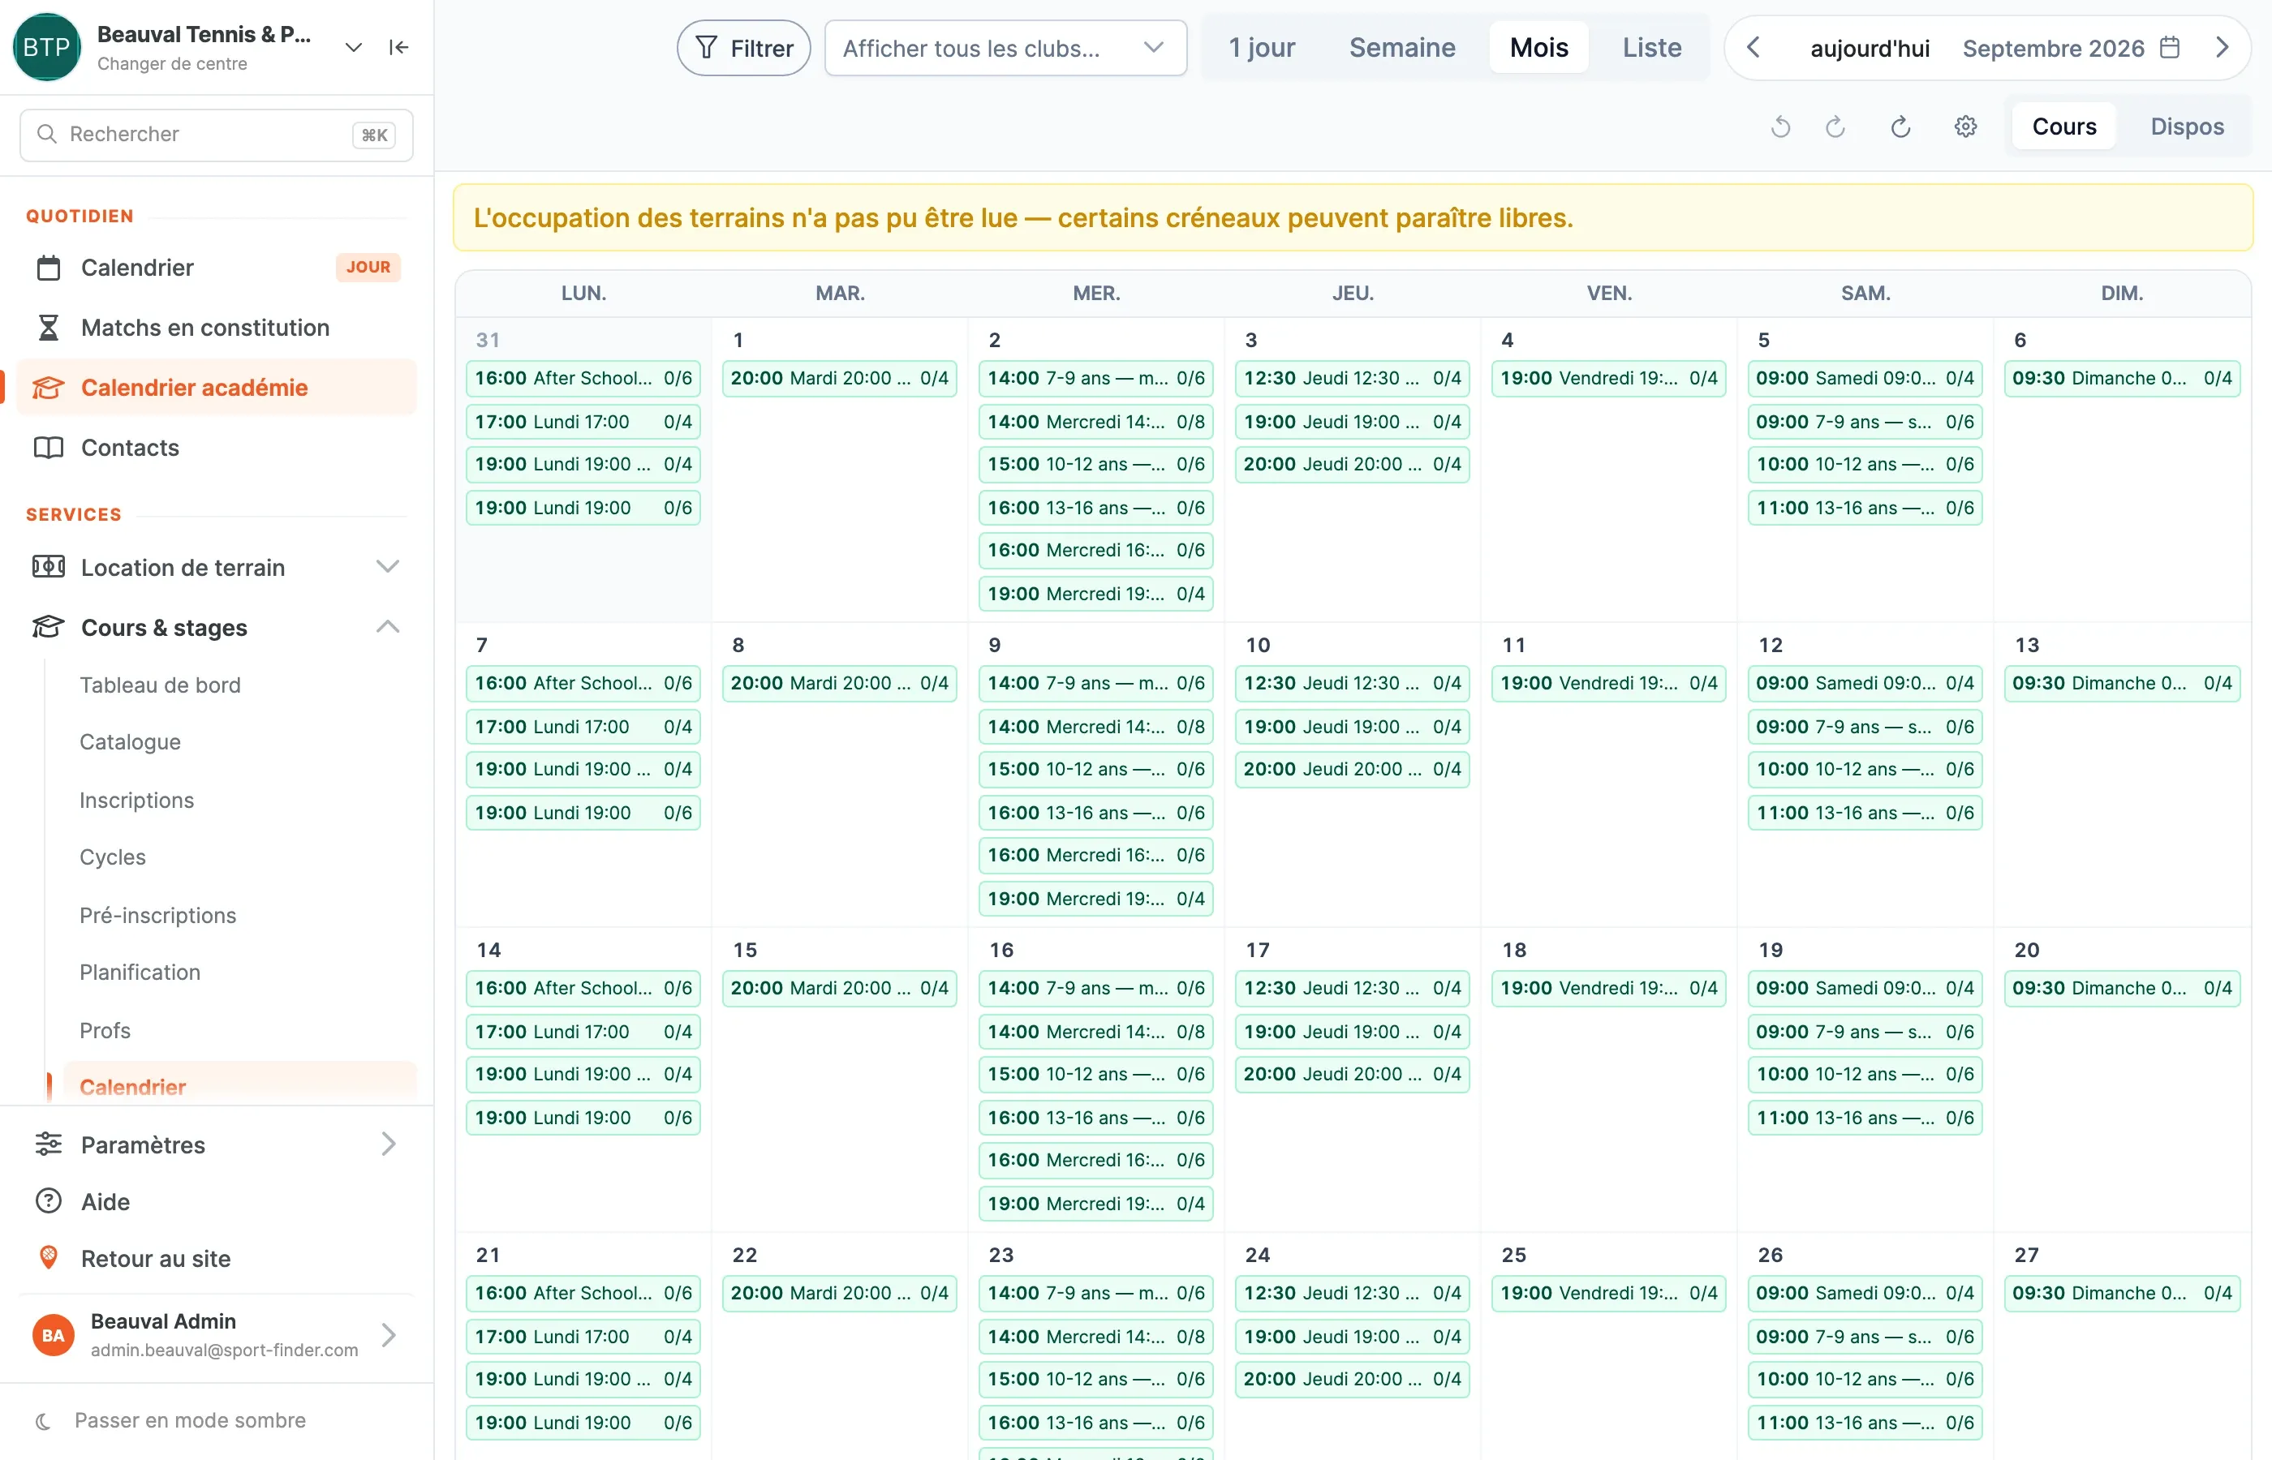Click the Filtrer button
This screenshot has height=1460, width=2272.
point(743,47)
